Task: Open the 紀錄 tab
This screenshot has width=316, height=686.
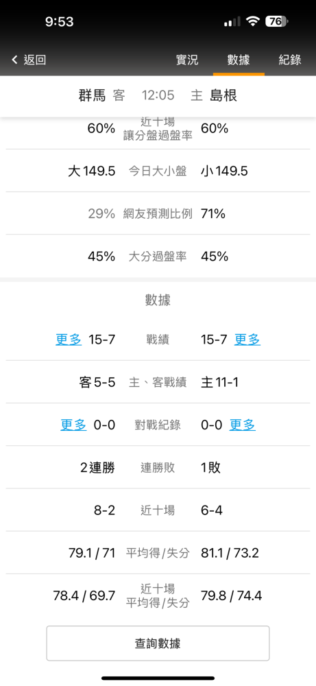Action: click(290, 60)
